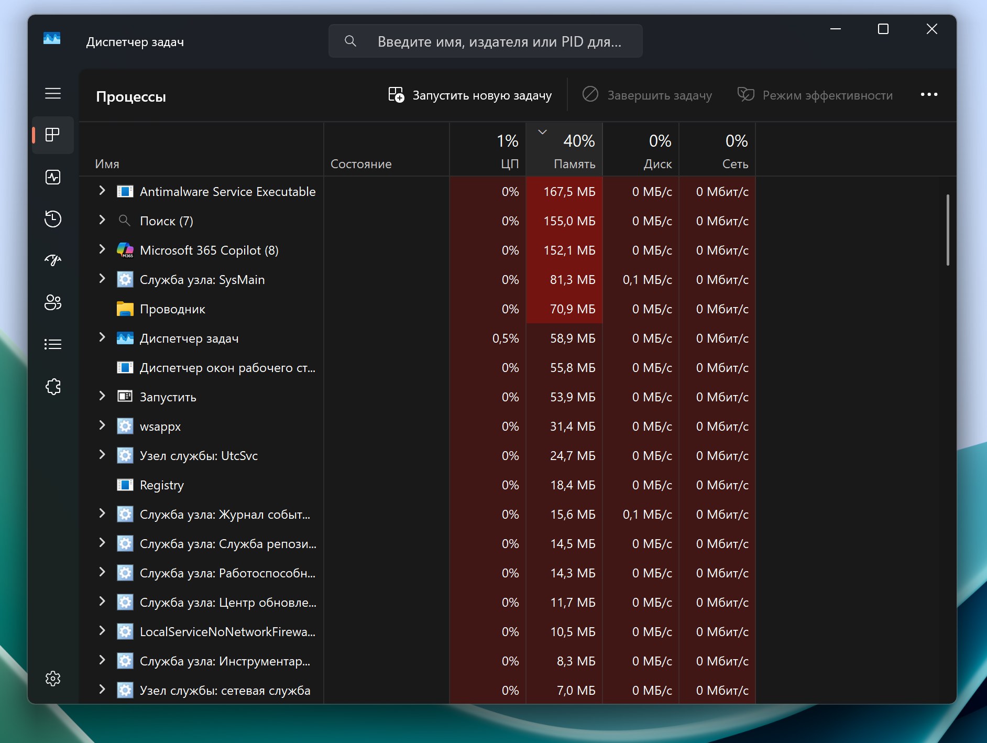Open the Services page in sidebar
Viewport: 987px width, 743px height.
coord(53,387)
